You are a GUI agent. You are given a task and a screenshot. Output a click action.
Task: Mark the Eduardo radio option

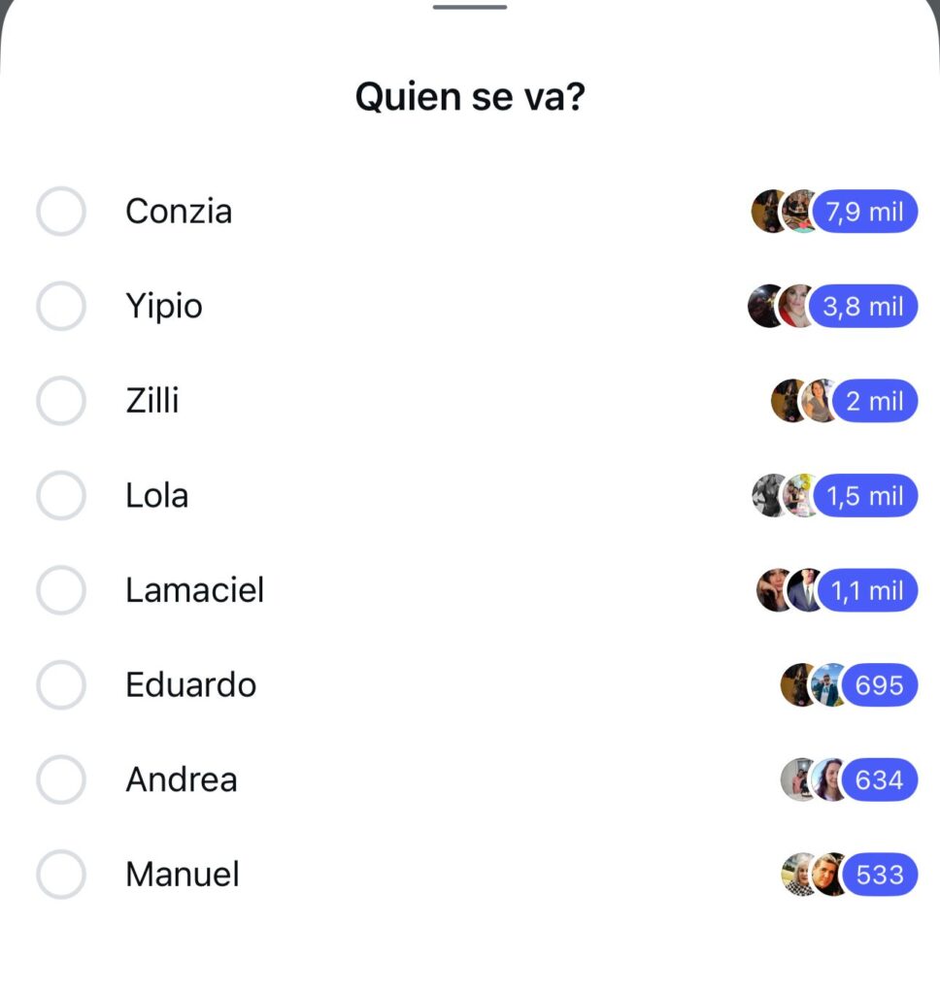tap(61, 685)
